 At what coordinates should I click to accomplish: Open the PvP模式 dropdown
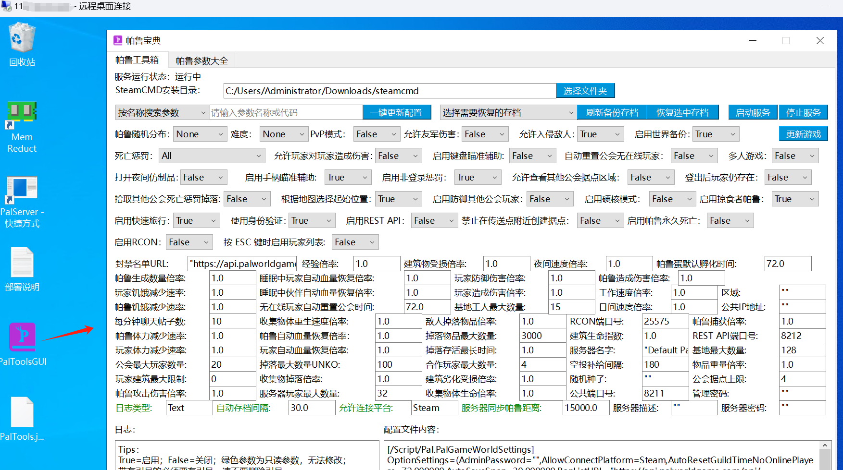377,134
